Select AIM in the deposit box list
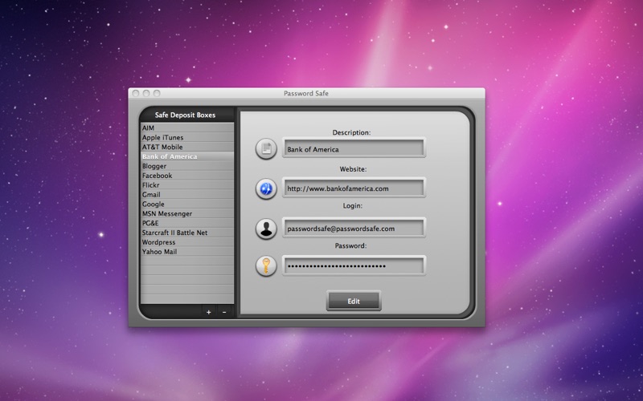Screen dimensions: 643x401 (x=186, y=128)
